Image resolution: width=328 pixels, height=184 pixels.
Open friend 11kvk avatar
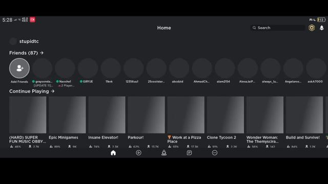[111, 68]
